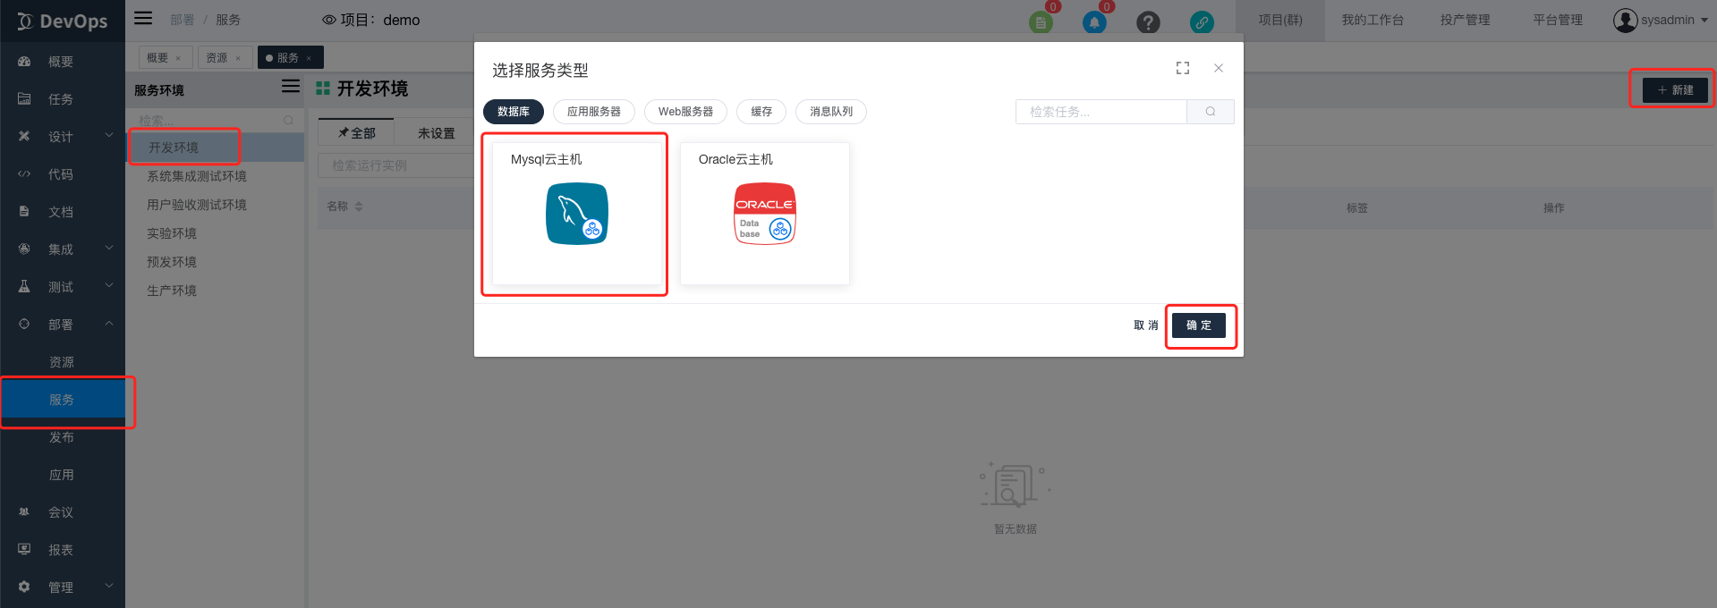Viewport: 1717px width, 608px height.
Task: Select the 消息队列 category filter
Action: pyautogui.click(x=830, y=112)
